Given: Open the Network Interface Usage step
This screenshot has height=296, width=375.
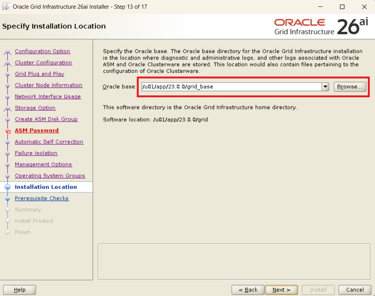Looking at the screenshot, I should [x=48, y=97].
